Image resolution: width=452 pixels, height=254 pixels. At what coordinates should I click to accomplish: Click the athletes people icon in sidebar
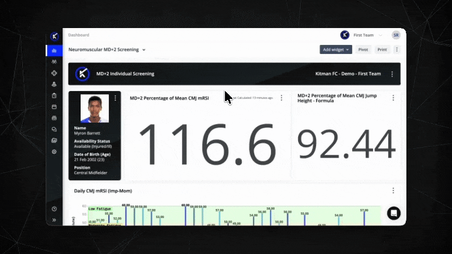click(x=54, y=62)
